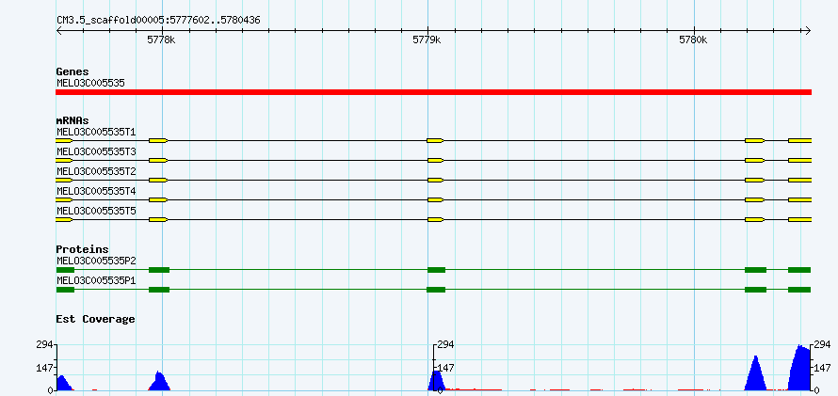Screen dimensions: 838x396
Task: Click the MELO3C005535P1 green segment near 5778k
Action: 159,290
